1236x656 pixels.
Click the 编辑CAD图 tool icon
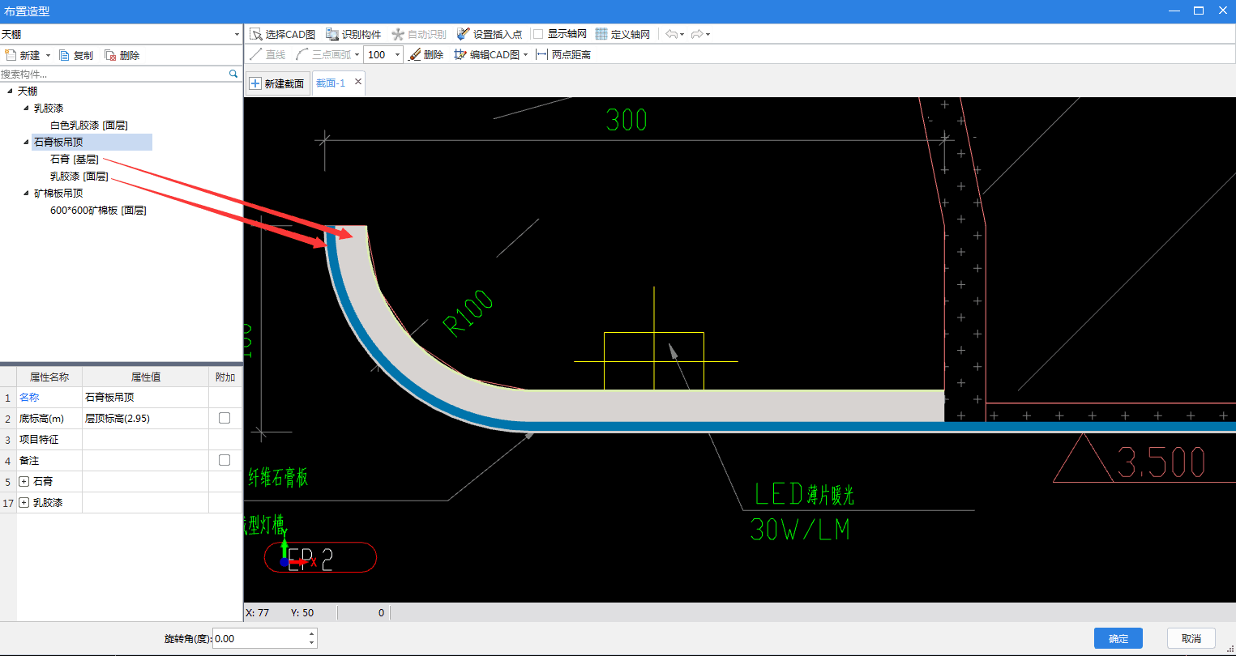pyautogui.click(x=460, y=54)
